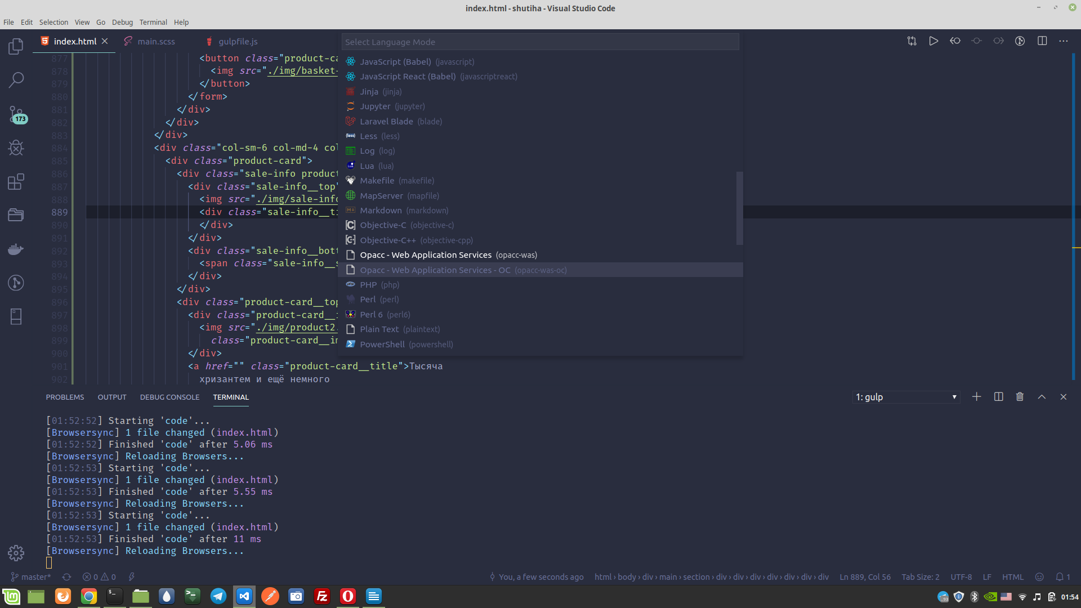
Task: Type in the Select Language Mode input field
Action: tap(540, 42)
